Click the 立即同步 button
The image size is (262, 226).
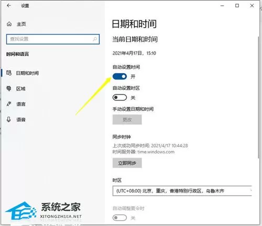click(127, 163)
